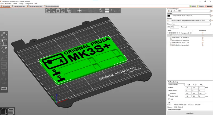This screenshot has width=213, height=115.
Task: Collapse the Baseplate x2 object tree
Action: pyautogui.click(x=168, y=33)
